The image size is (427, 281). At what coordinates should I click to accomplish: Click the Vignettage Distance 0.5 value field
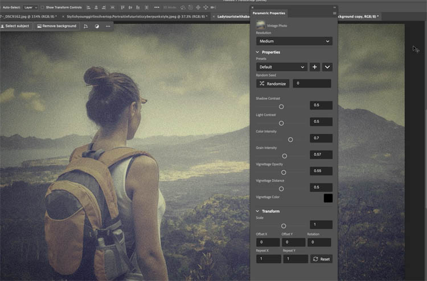[321, 187]
